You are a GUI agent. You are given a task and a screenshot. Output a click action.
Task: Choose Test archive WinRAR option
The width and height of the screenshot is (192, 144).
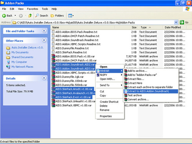[151, 95]
